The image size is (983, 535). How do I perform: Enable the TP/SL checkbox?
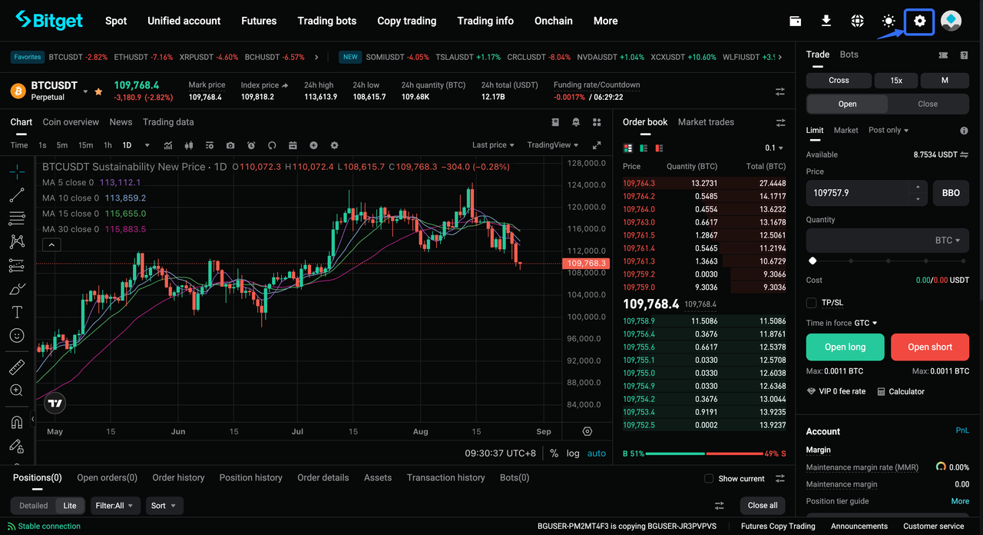pos(812,303)
